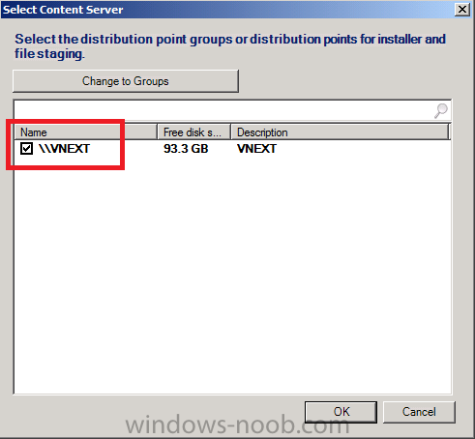Sort by the Description column header

point(340,132)
